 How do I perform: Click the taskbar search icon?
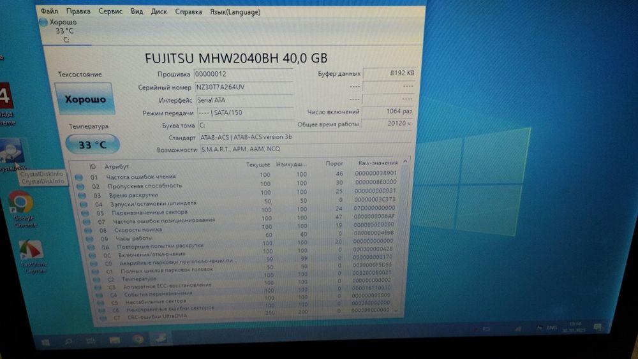(x=68, y=341)
